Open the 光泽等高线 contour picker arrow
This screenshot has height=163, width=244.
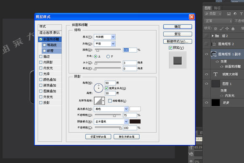click(103, 101)
